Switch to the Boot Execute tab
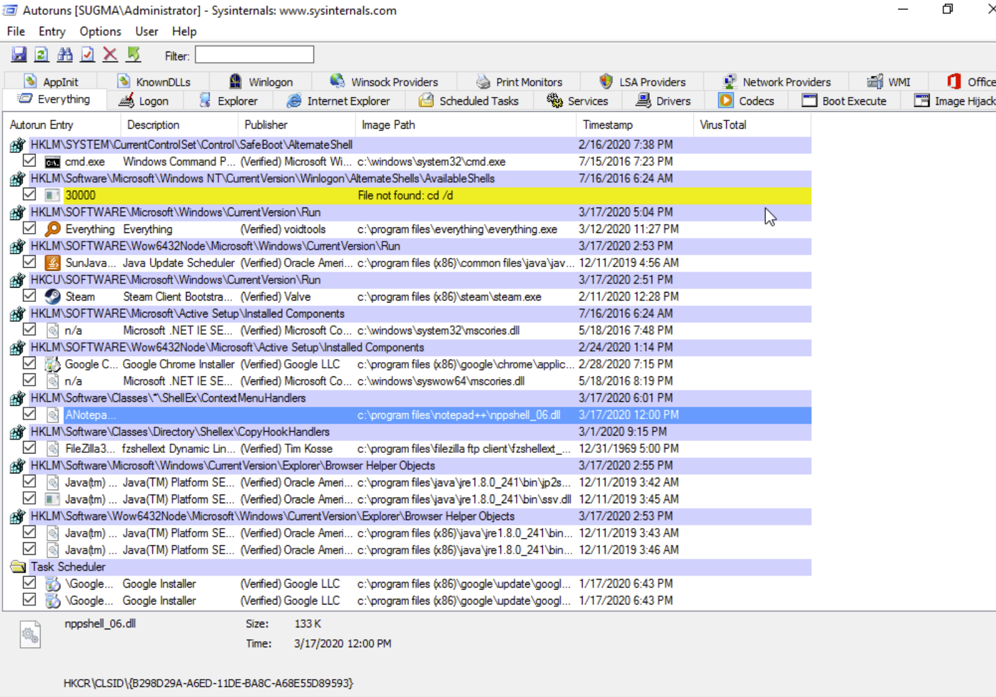 [x=844, y=101]
